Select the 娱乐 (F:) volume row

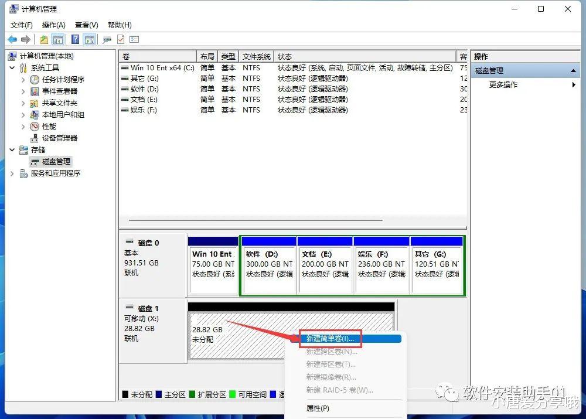pos(293,110)
